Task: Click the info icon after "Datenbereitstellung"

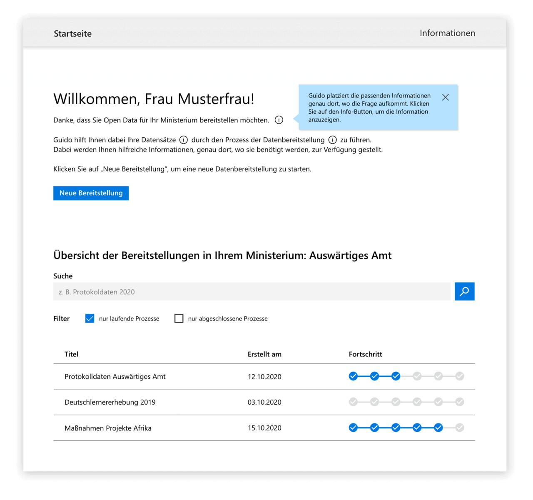Action: [x=332, y=139]
